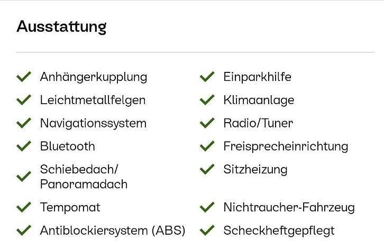The height and width of the screenshot is (250, 384).
Task: Click the Einparkhilfe feature label
Action: tap(257, 77)
